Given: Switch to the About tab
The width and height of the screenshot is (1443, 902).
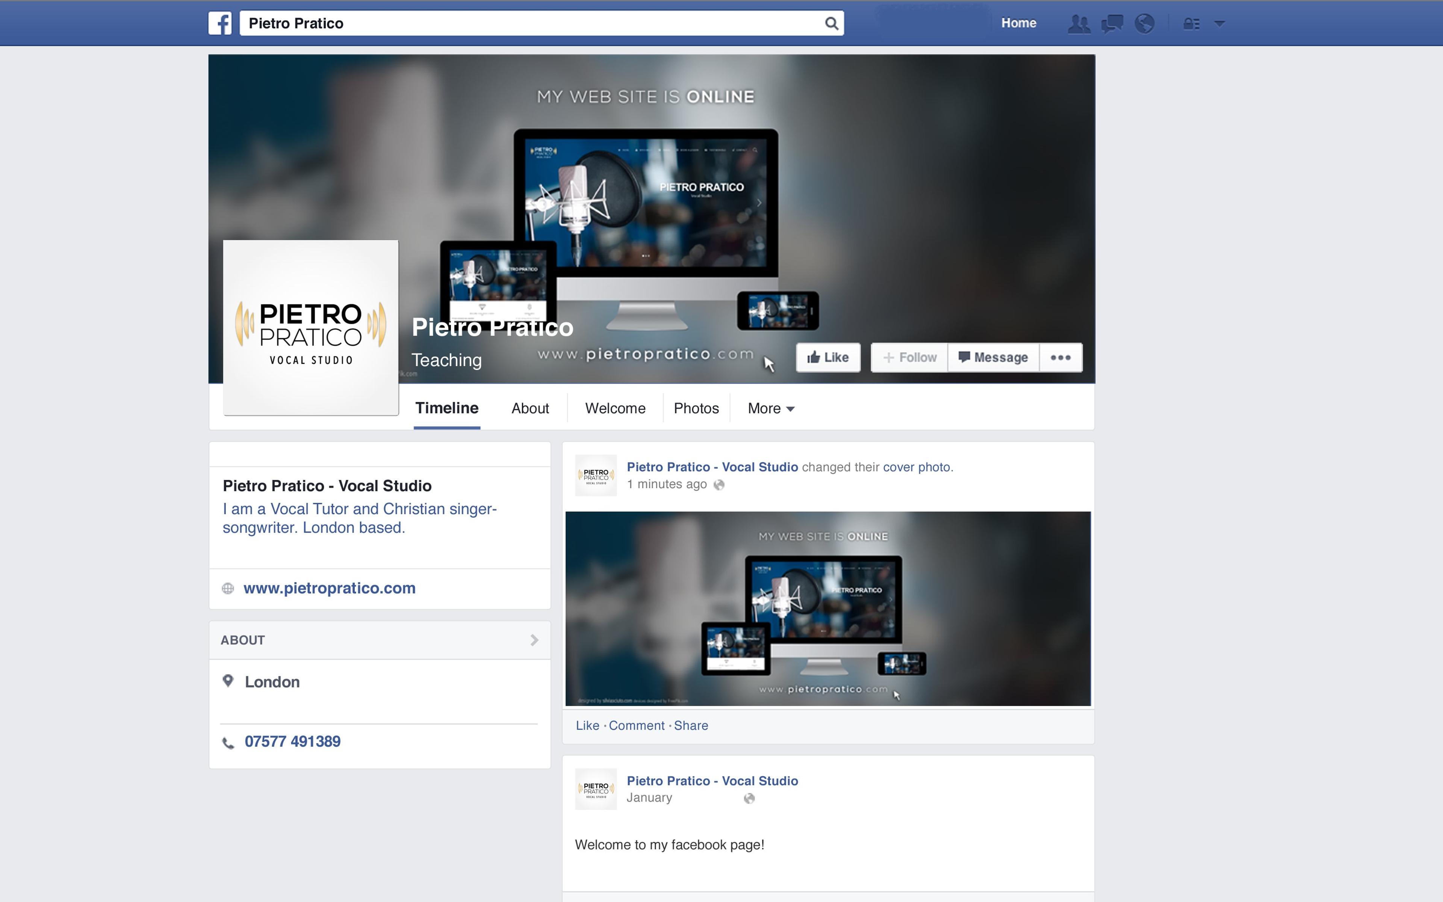Looking at the screenshot, I should point(530,408).
